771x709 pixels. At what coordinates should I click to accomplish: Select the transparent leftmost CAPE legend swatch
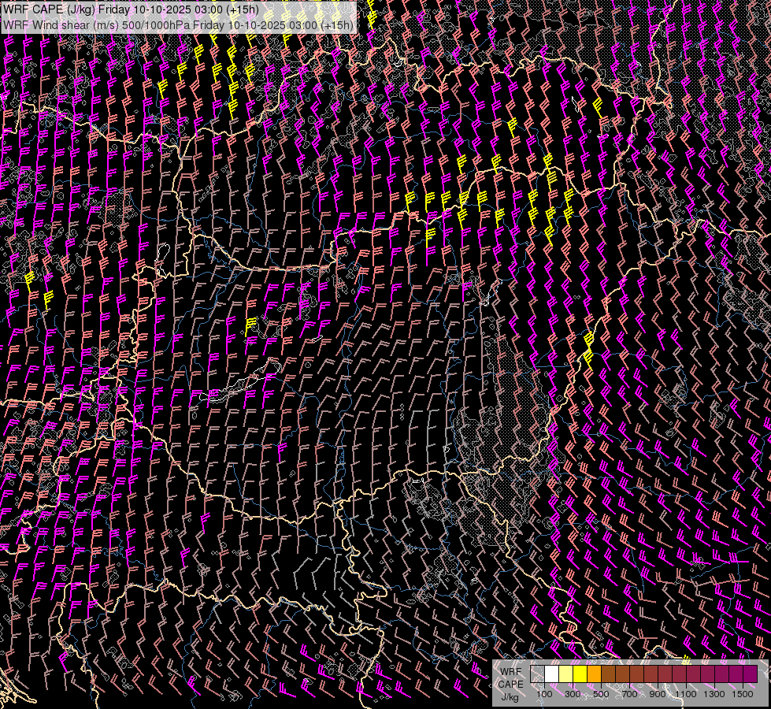pyautogui.click(x=537, y=674)
